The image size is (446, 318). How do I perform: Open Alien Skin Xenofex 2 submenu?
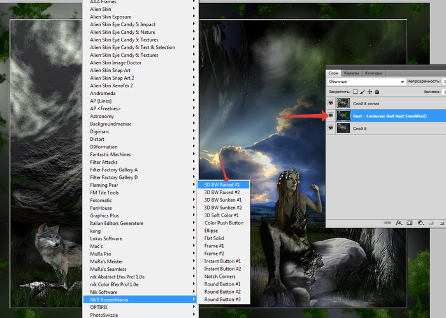tap(140, 85)
